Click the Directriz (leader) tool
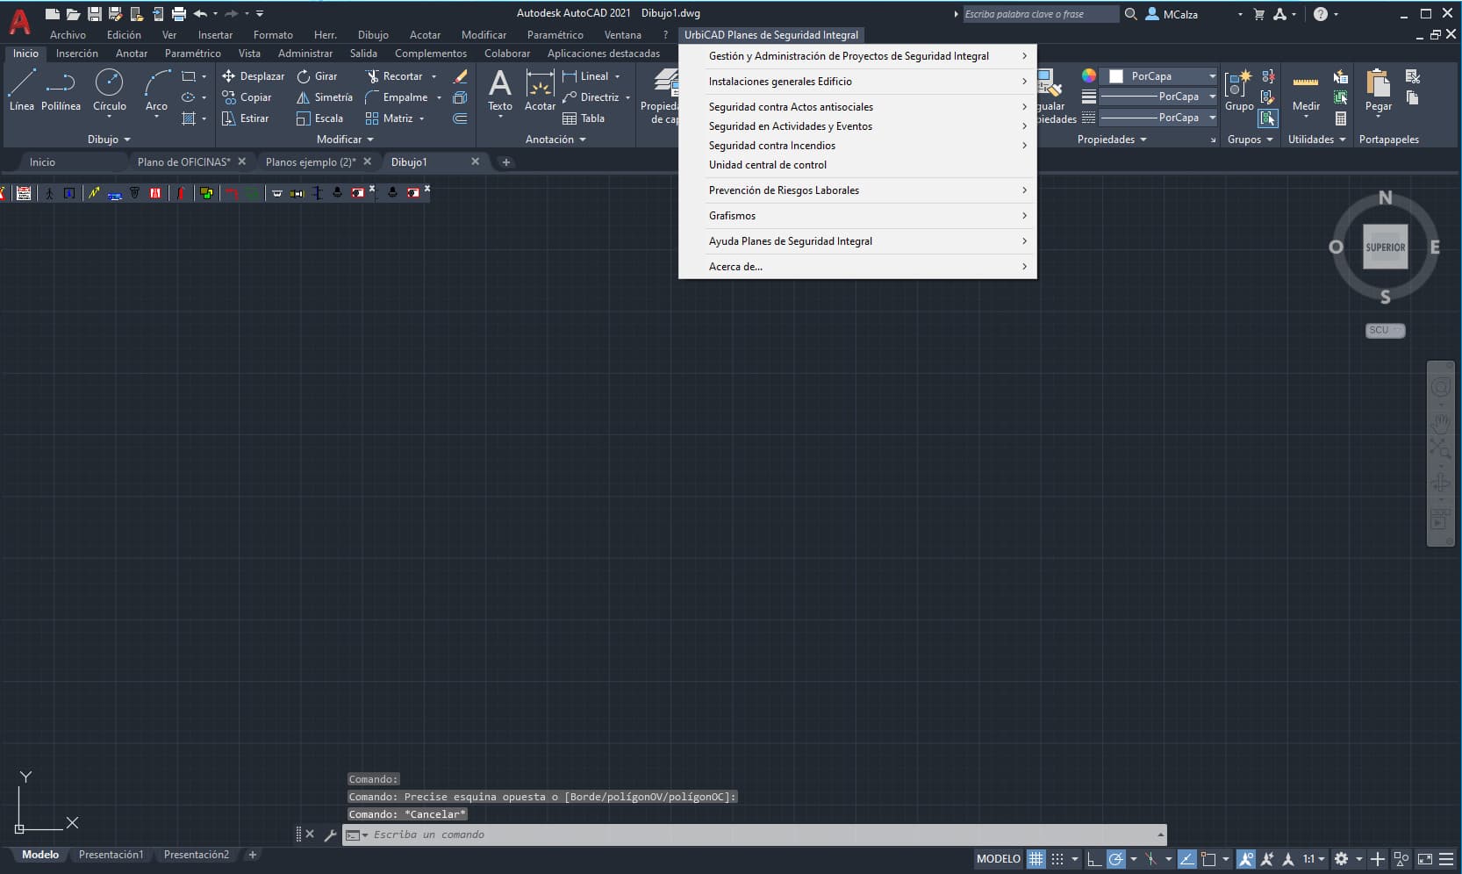The height and width of the screenshot is (874, 1462). tap(591, 97)
